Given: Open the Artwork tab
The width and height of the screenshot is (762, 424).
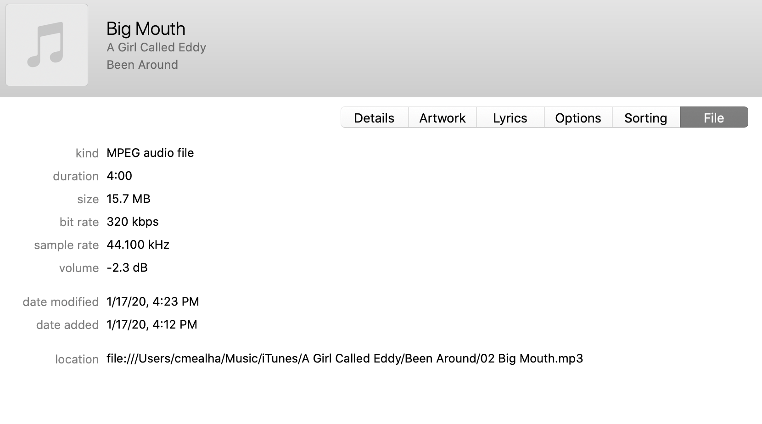Looking at the screenshot, I should pyautogui.click(x=443, y=117).
